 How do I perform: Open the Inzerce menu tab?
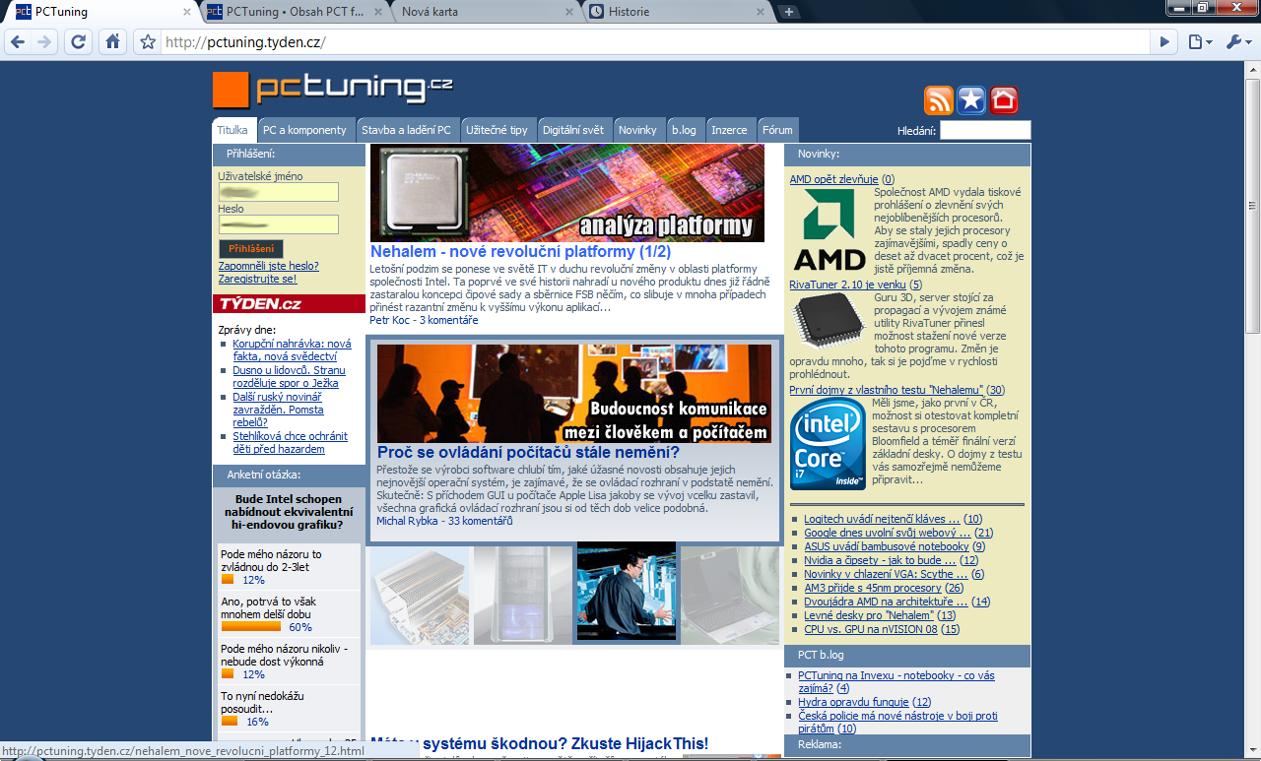[x=730, y=130]
